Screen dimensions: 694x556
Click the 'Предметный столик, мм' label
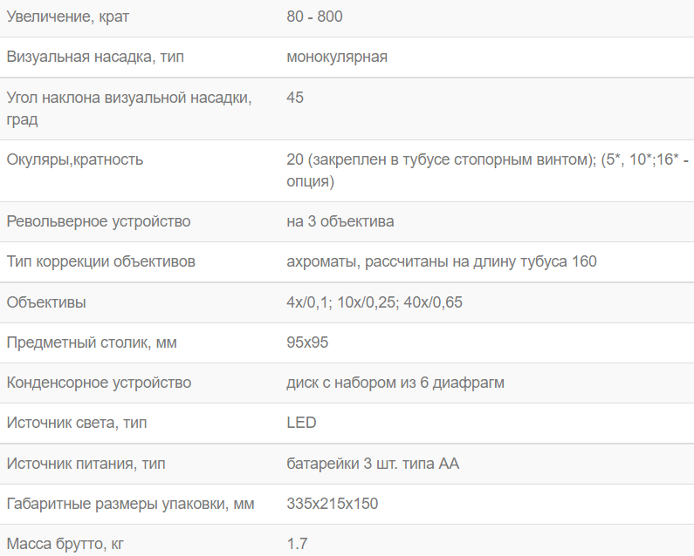pyautogui.click(x=92, y=342)
